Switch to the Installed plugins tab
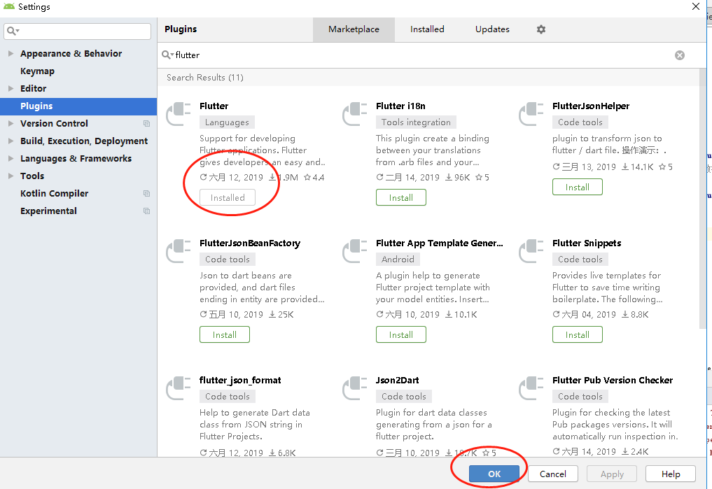Screen dimensions: 712x489 [x=427, y=29]
